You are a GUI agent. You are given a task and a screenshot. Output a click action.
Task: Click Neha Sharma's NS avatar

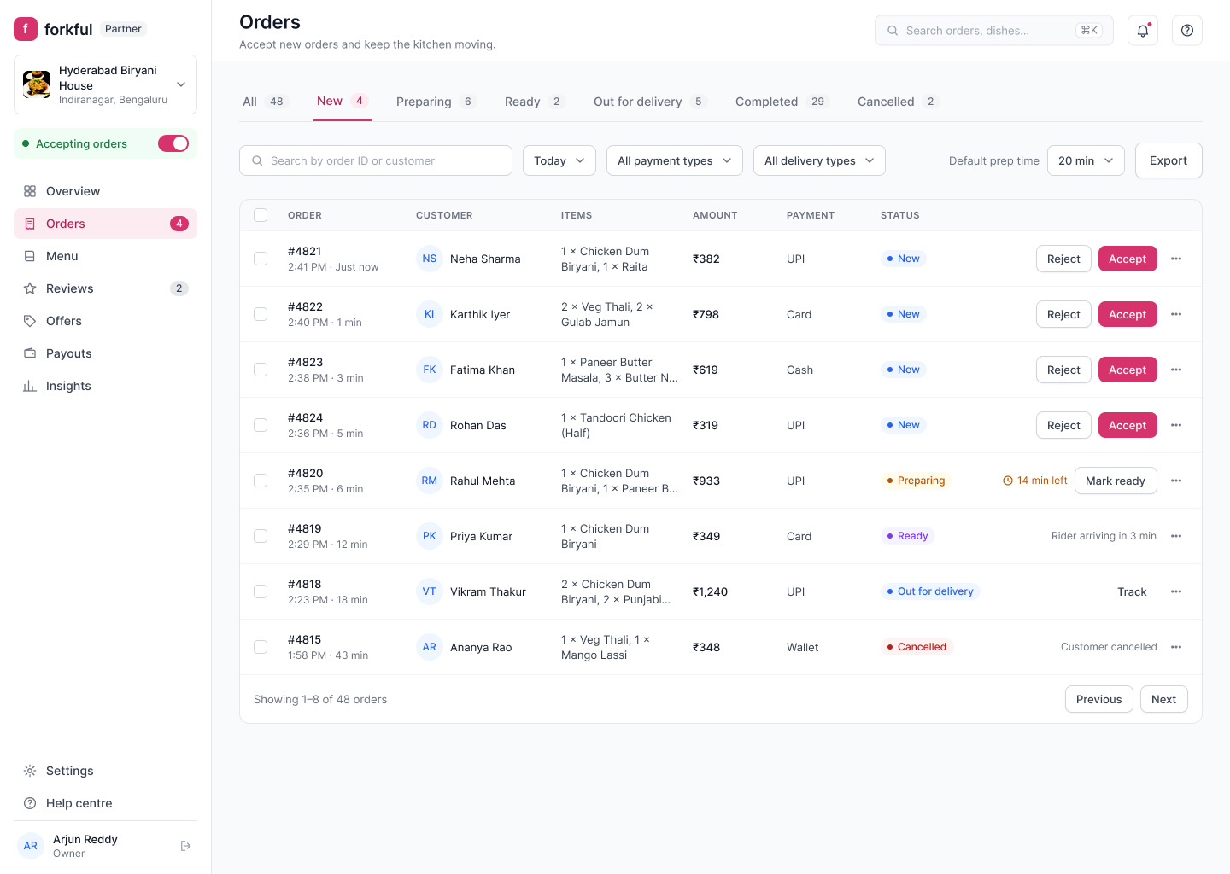(430, 259)
